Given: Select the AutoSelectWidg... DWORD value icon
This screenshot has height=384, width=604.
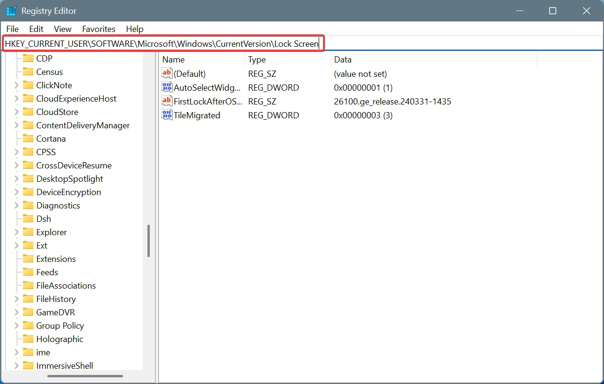Looking at the screenshot, I should coord(167,87).
